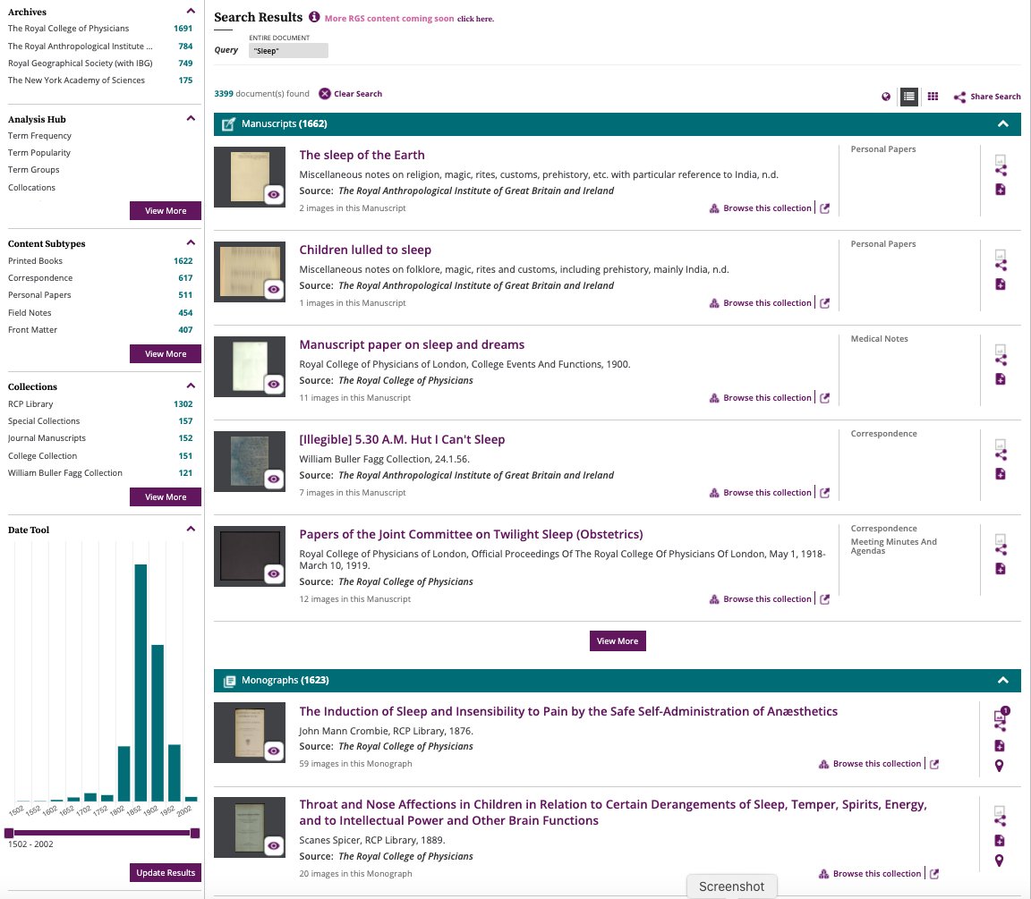Click the tallest histogram bar at 1852

tap(141, 683)
